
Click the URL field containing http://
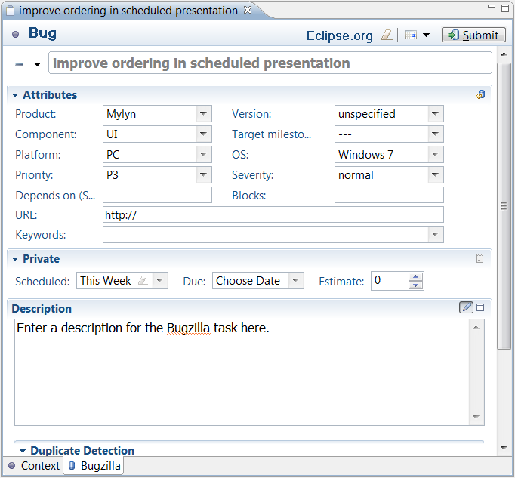click(273, 215)
